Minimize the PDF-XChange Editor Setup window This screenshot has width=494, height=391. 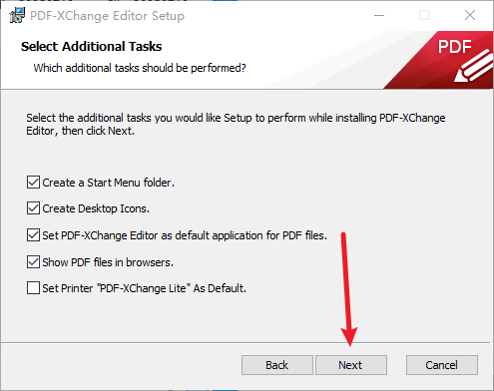379,15
